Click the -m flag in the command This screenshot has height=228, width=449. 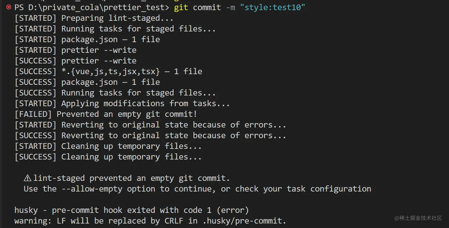[x=230, y=7]
